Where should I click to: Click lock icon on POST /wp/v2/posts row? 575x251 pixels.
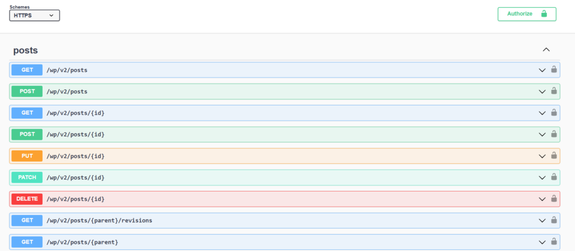point(554,91)
